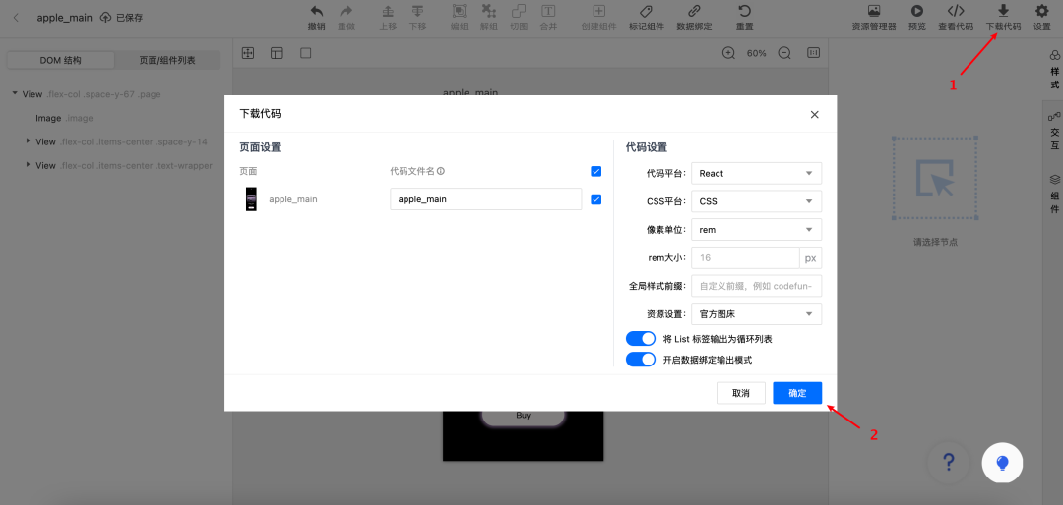Click the empty square frame canvas icon
The width and height of the screenshot is (1063, 505).
click(306, 53)
